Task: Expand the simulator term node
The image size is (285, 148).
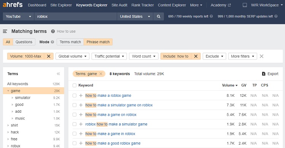Action: point(13,98)
